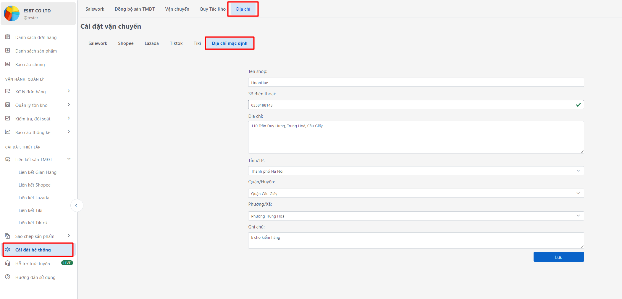Viewport: 622px width, 299px height.
Task: Click the online support headset icon
Action: pos(8,263)
